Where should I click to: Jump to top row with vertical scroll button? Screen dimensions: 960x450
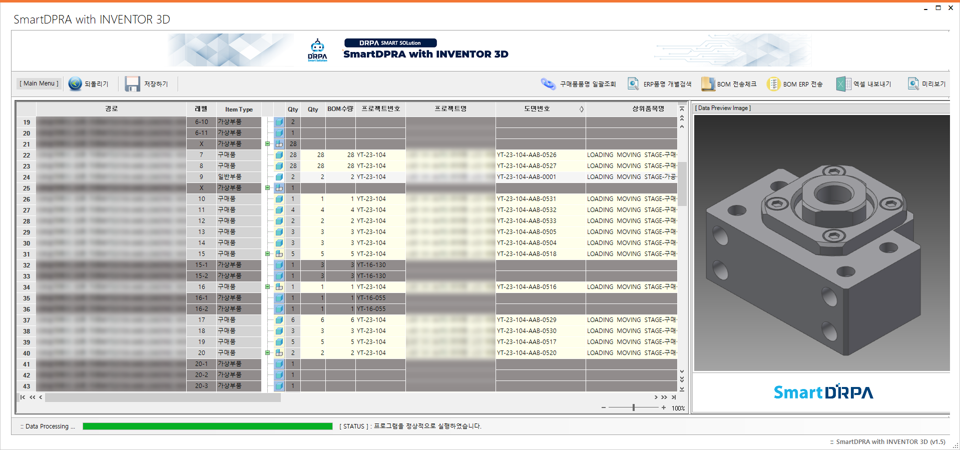[682, 108]
